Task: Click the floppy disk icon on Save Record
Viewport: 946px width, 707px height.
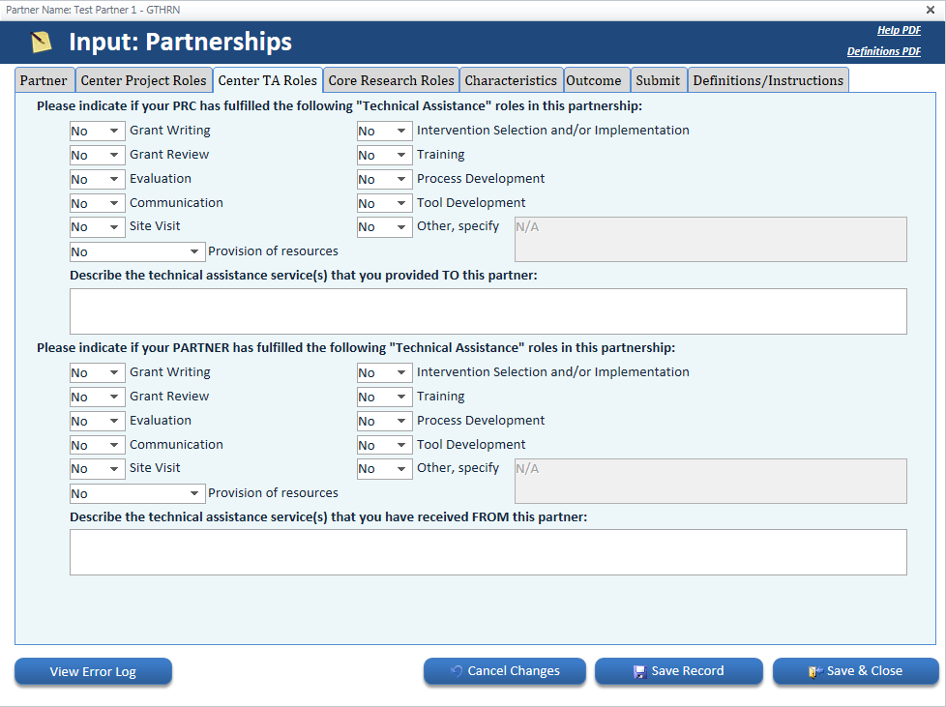Action: (x=639, y=671)
